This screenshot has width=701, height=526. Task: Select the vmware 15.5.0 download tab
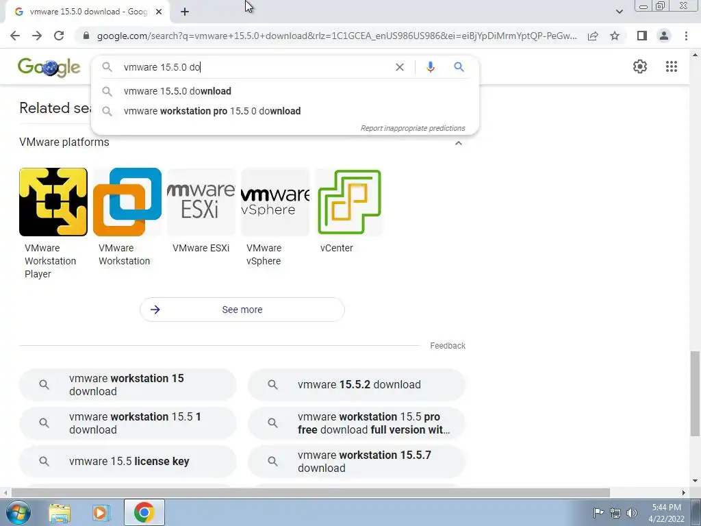click(x=88, y=12)
